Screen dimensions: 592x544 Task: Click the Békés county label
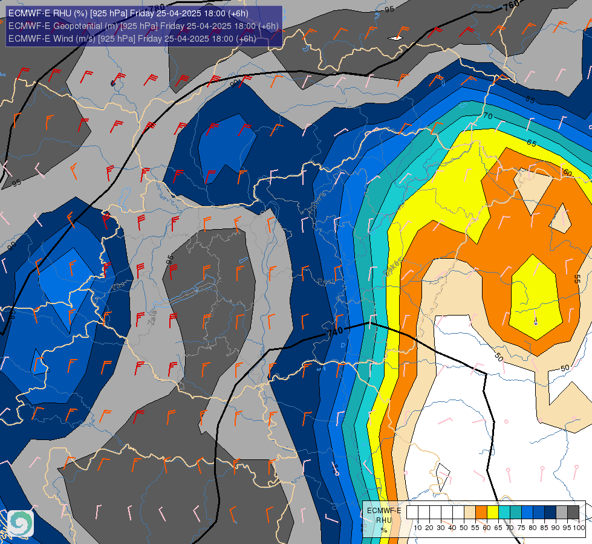pos(393,266)
